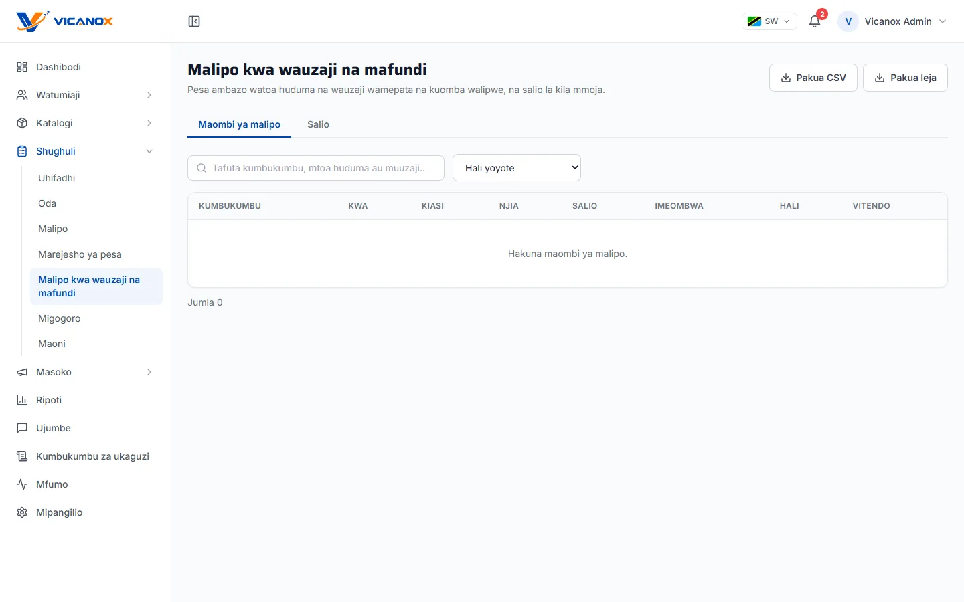The width and height of the screenshot is (964, 602).
Task: Click the Mfumo activity icon
Action: pos(22,484)
